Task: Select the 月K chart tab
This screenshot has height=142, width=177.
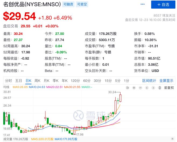Action: coord(47,81)
